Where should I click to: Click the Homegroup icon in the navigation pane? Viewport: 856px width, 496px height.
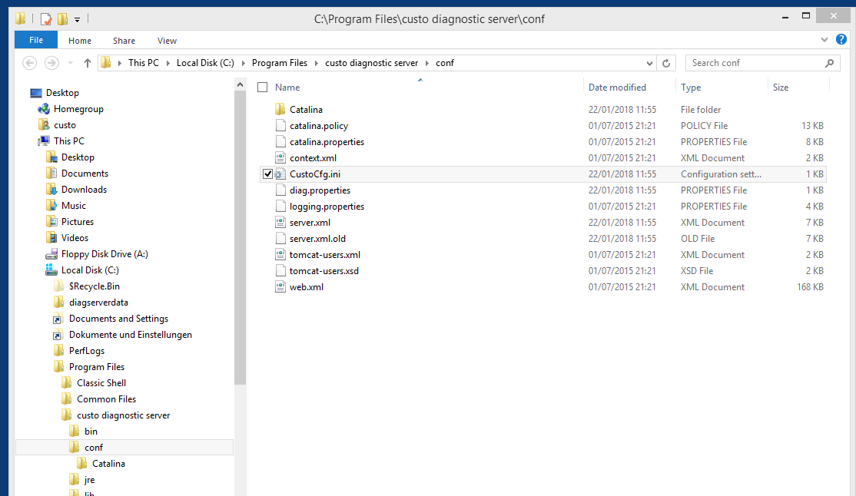(44, 109)
